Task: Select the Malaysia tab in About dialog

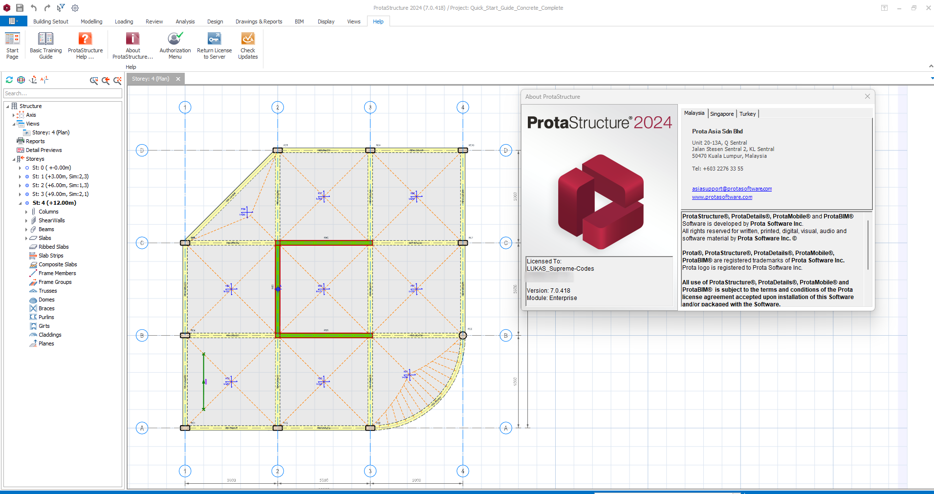Action: pyautogui.click(x=694, y=113)
